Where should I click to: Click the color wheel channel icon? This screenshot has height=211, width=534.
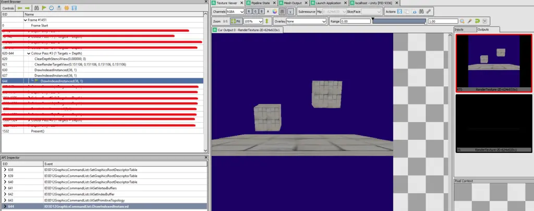click(x=275, y=11)
